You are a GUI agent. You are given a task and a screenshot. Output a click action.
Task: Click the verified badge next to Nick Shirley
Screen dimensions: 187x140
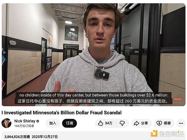(x=38, y=121)
